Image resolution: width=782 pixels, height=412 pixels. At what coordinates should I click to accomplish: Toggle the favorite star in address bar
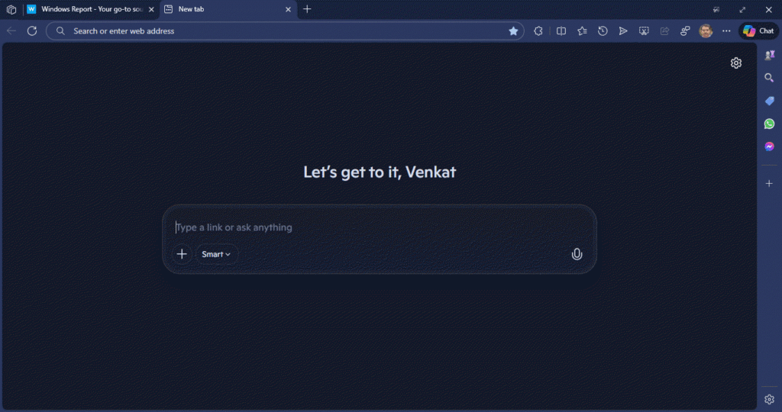[x=513, y=31]
